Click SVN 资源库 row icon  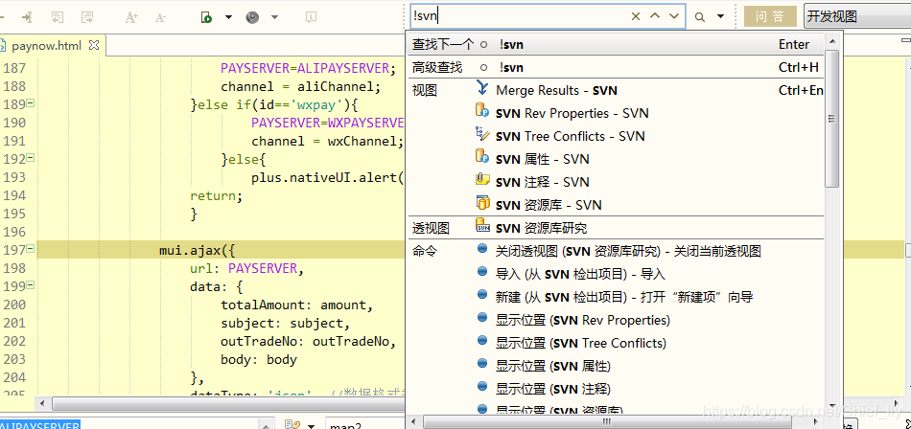[x=482, y=202]
